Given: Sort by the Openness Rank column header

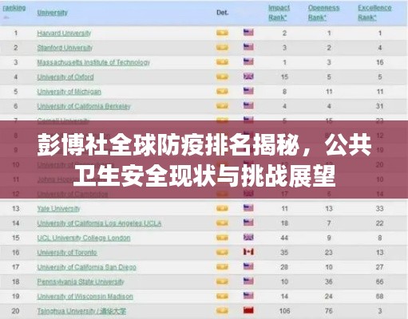Looking at the screenshot, I should click(x=323, y=13).
